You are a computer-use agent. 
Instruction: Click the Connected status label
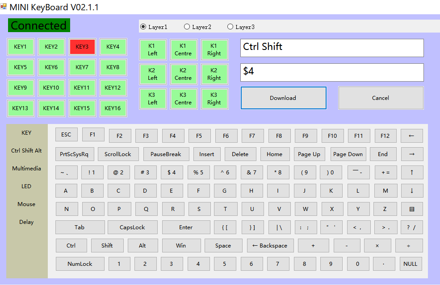[x=39, y=25]
